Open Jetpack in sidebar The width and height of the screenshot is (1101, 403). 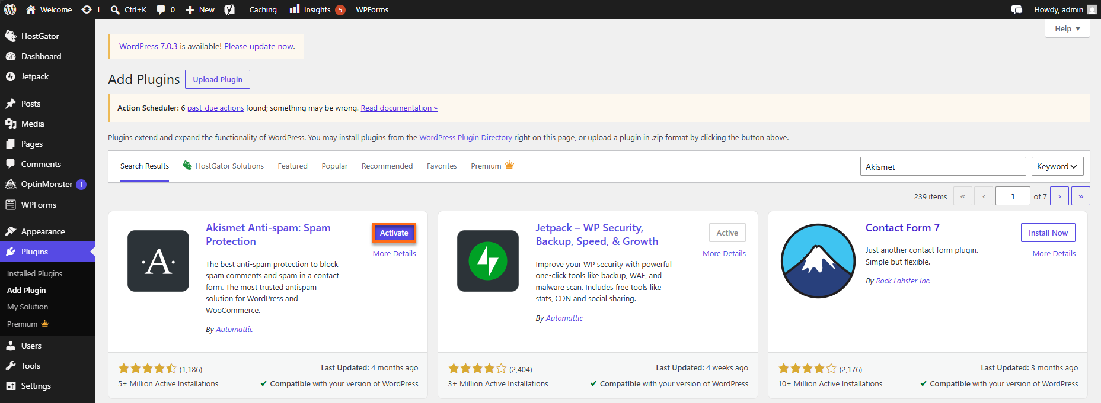click(x=47, y=76)
